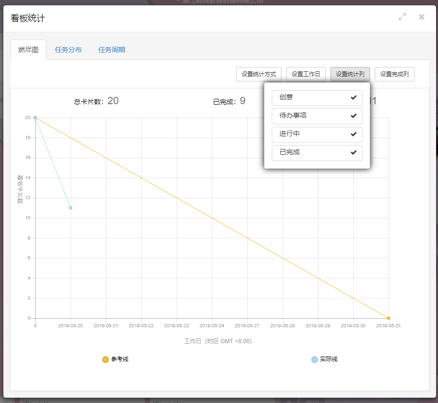Click the 剩余卡片数 axis title
438x403 pixels.
[x=20, y=189]
